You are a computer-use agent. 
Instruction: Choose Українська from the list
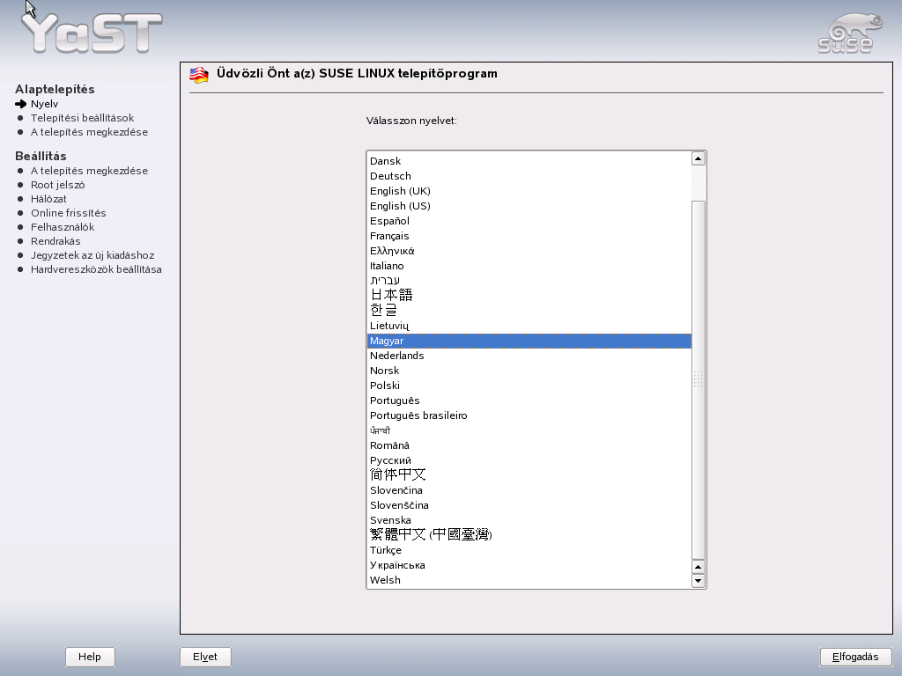pos(529,565)
